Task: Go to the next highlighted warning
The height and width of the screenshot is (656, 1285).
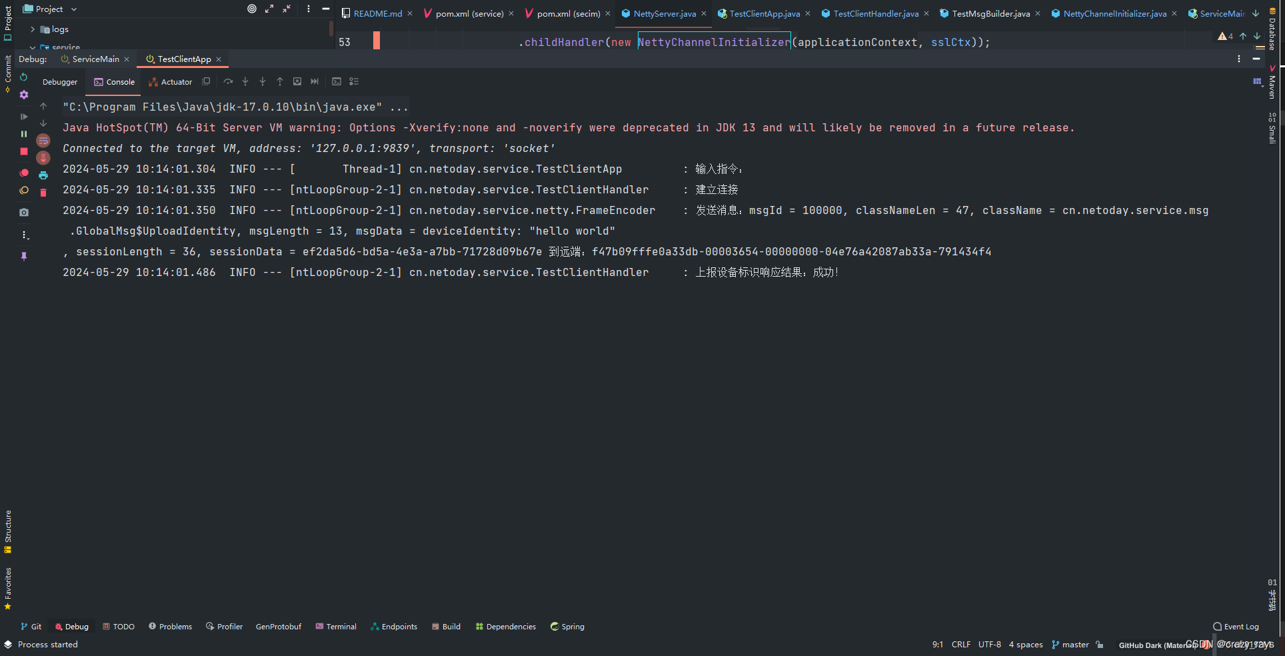Action: (x=1257, y=36)
